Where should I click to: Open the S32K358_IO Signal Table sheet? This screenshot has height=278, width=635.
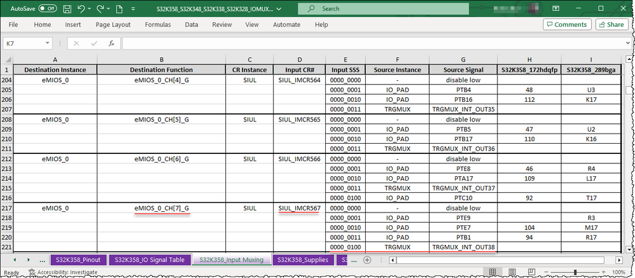click(150, 260)
